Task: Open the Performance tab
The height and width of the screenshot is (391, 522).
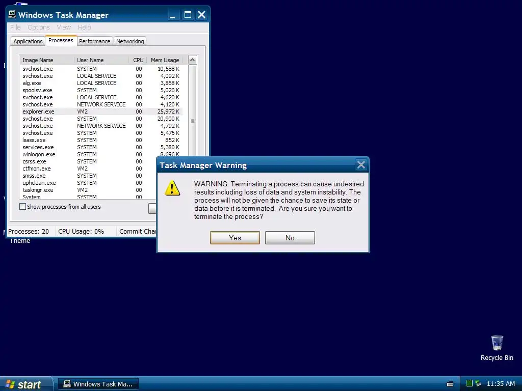Action: click(94, 41)
